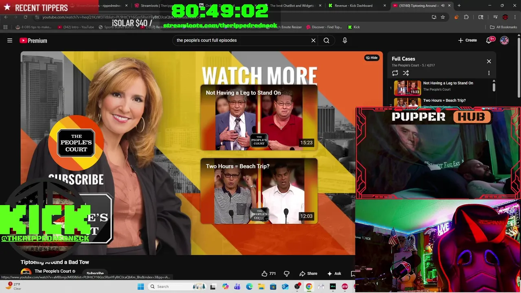
Task: Launch Copilot from the taskbar
Action: pyautogui.click(x=225, y=286)
